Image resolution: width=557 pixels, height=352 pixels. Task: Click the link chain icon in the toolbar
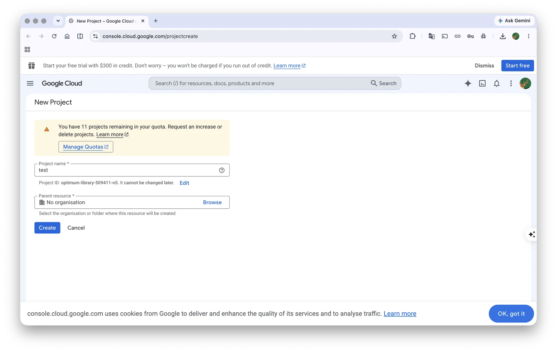[457, 36]
